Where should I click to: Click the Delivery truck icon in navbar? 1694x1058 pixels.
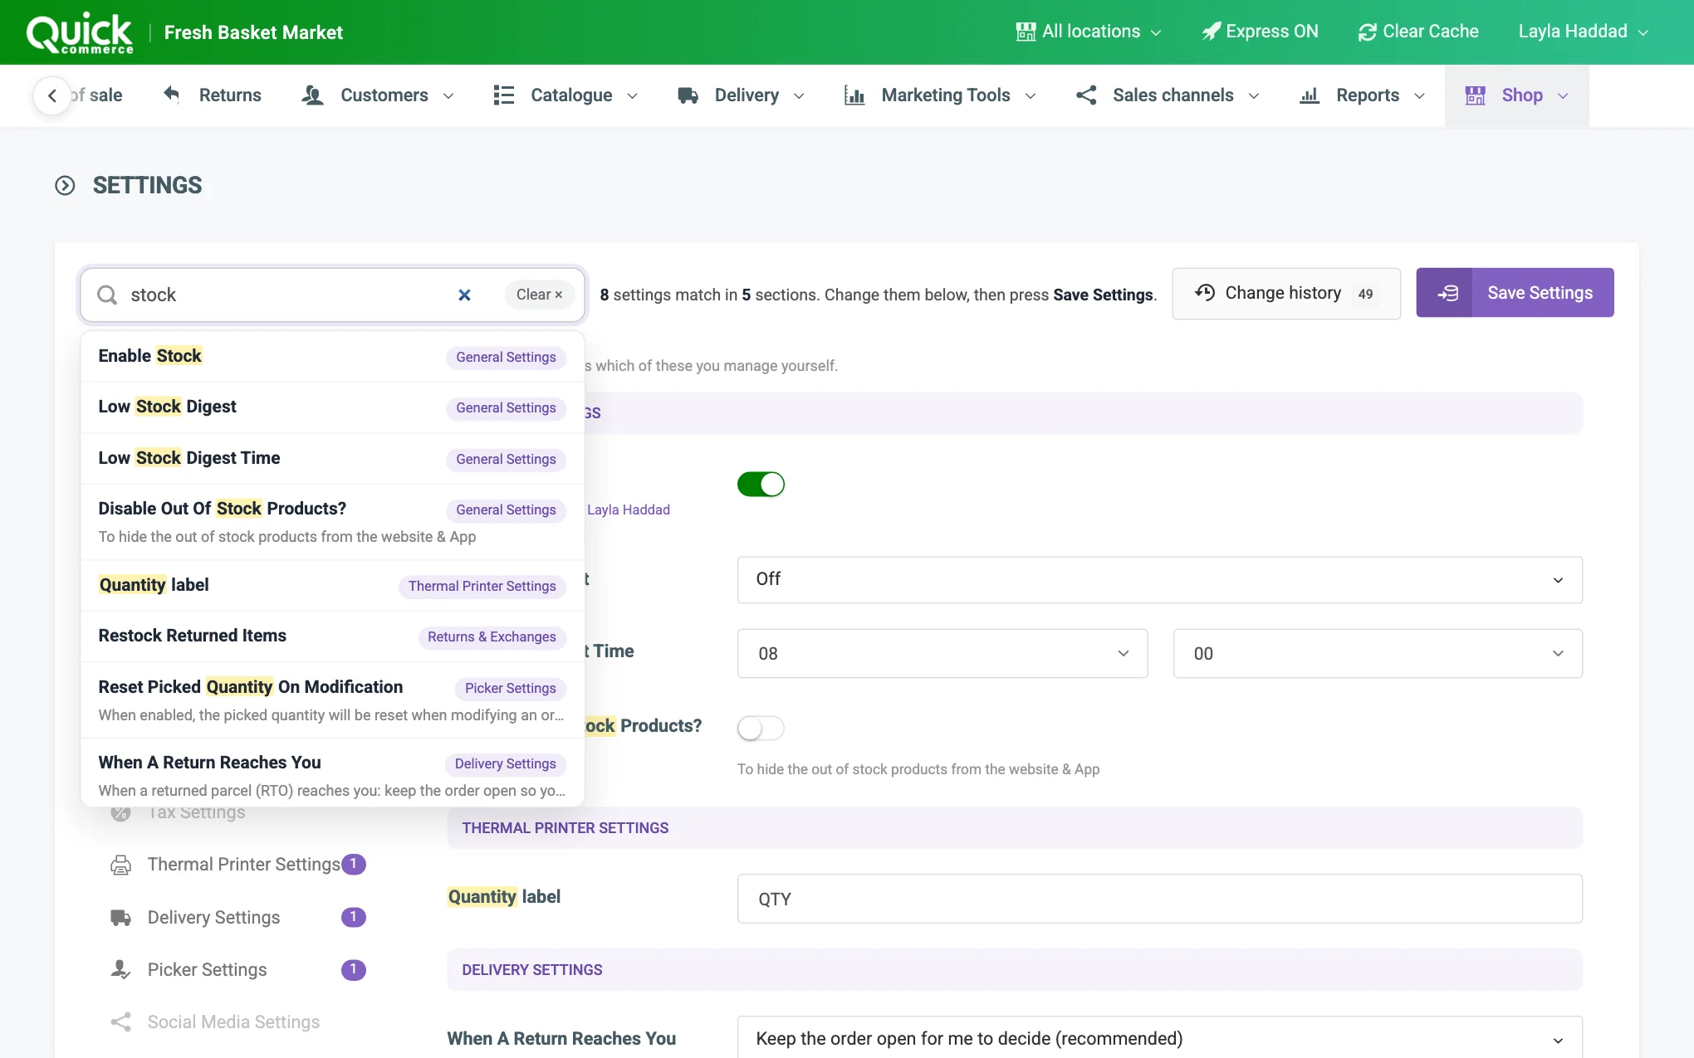(688, 95)
